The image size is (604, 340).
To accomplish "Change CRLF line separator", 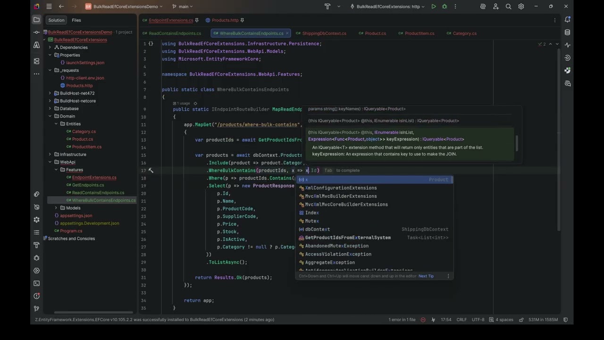I will (462, 320).
